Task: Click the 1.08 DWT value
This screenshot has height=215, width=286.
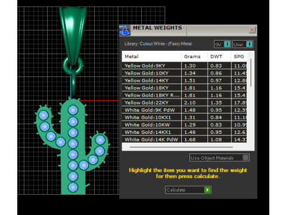Action: [x=216, y=140]
